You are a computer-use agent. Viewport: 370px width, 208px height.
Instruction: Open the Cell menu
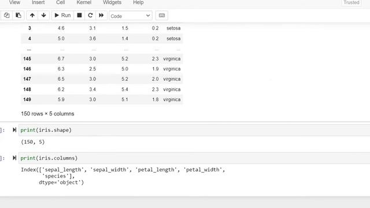(60, 2)
